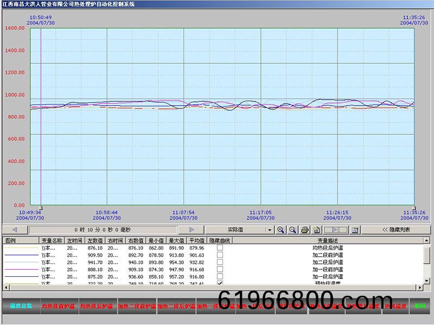Click minimum value 874.30
434x325 pixels.
tap(156, 269)
